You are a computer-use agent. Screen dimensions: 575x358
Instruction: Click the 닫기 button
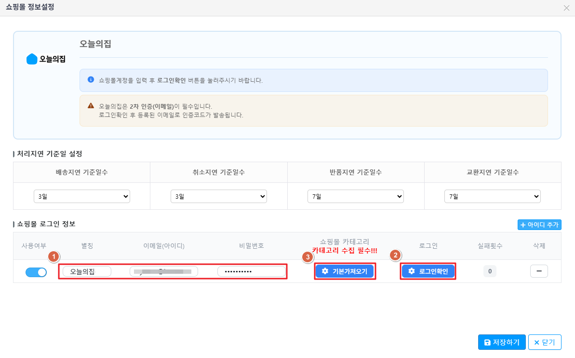(545, 342)
